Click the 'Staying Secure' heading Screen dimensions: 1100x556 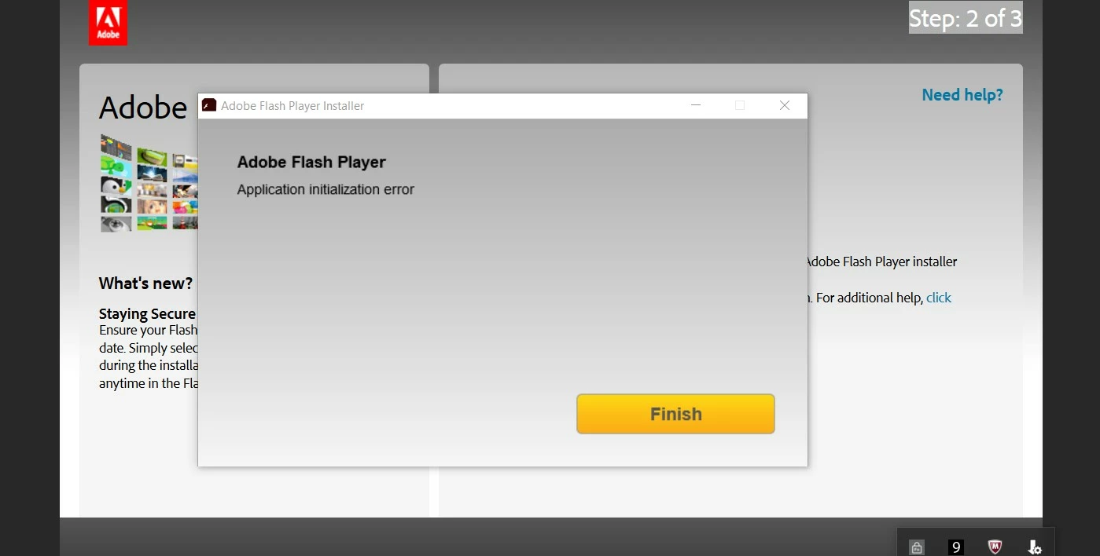(147, 314)
